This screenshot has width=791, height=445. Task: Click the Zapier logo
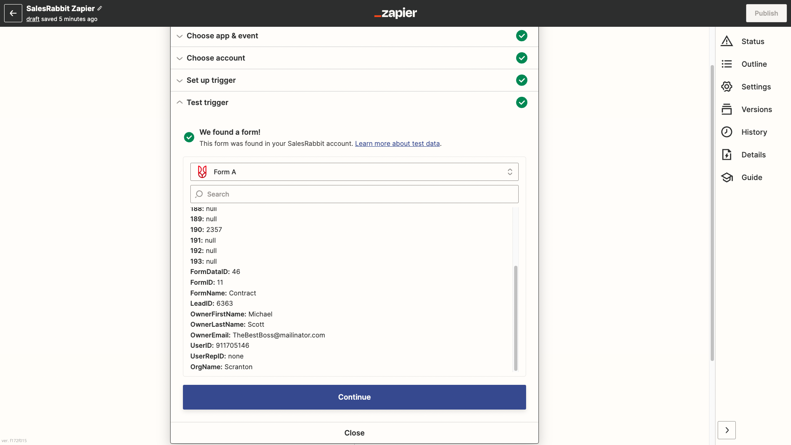click(x=395, y=13)
